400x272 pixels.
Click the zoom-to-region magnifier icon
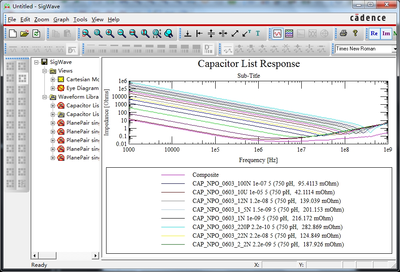coord(87,33)
